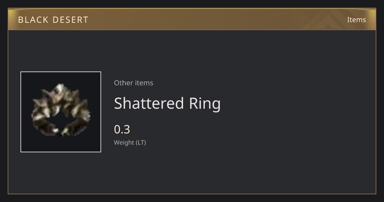Viewport: 384px width, 202px height.
Task: Click the word Other in category label
Action: (123, 83)
